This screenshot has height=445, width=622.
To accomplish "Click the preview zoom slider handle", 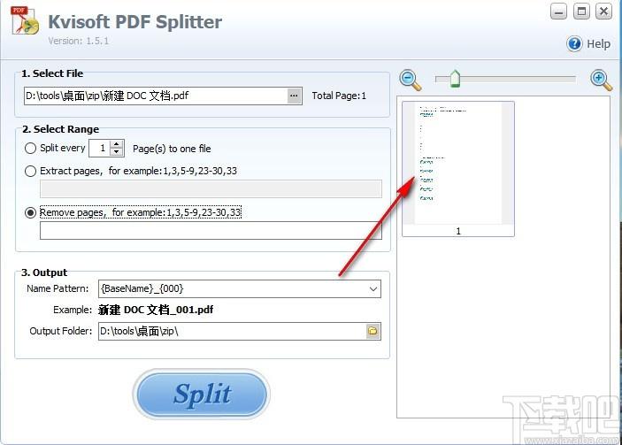I will tap(455, 79).
